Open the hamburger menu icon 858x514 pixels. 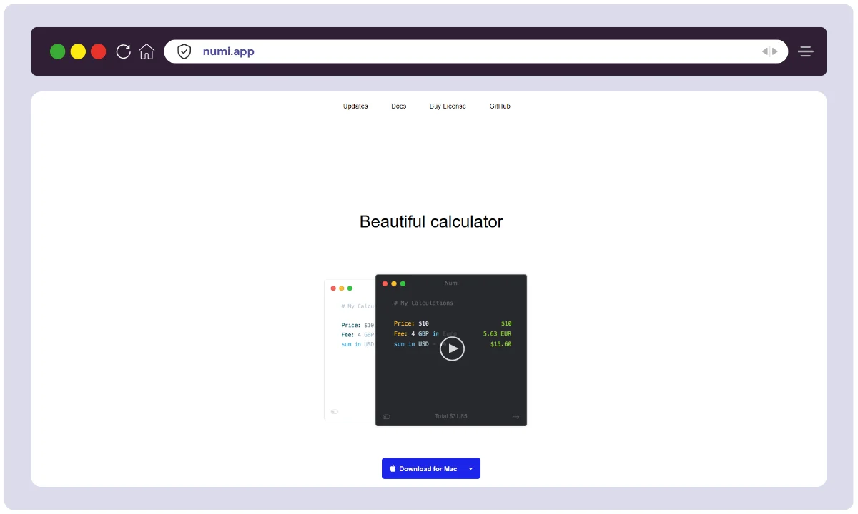806,51
